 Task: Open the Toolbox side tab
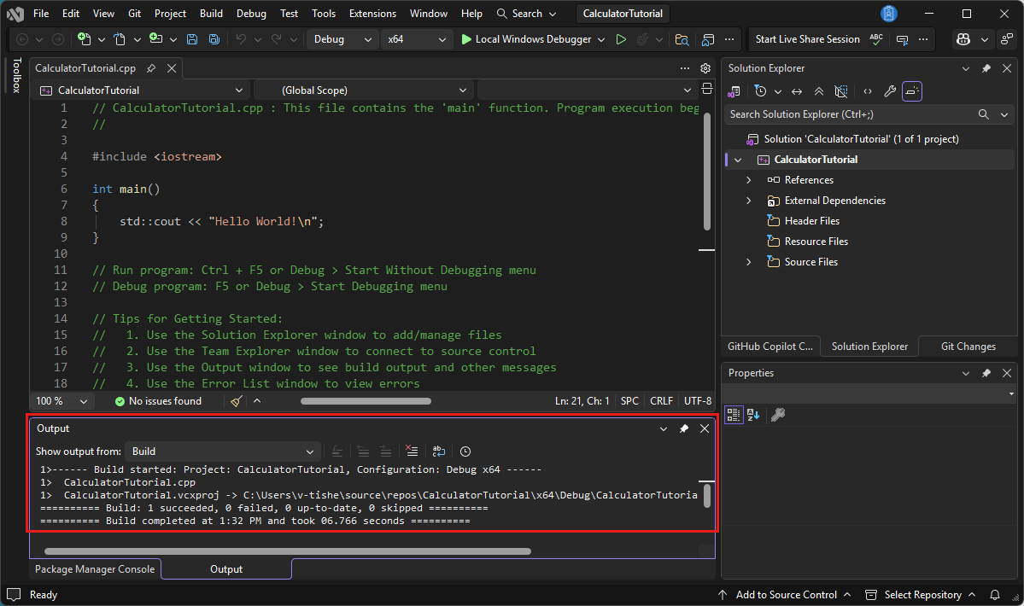click(16, 76)
